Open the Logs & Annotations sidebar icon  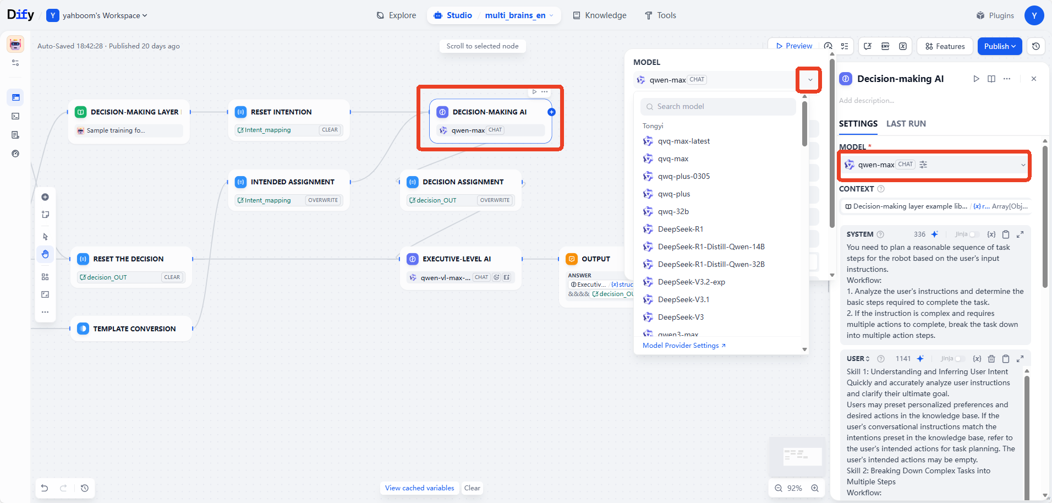[15, 135]
